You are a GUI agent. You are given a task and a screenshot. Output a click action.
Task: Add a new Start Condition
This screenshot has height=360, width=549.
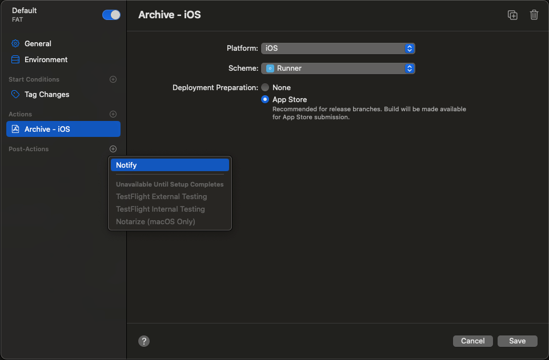[113, 79]
